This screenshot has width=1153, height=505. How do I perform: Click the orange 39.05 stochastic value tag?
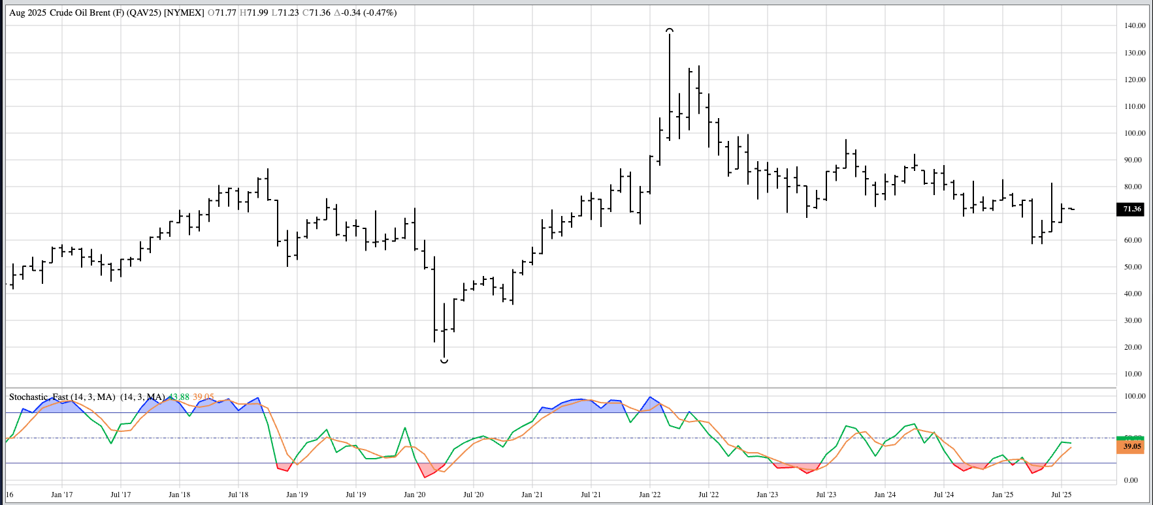(x=1131, y=447)
